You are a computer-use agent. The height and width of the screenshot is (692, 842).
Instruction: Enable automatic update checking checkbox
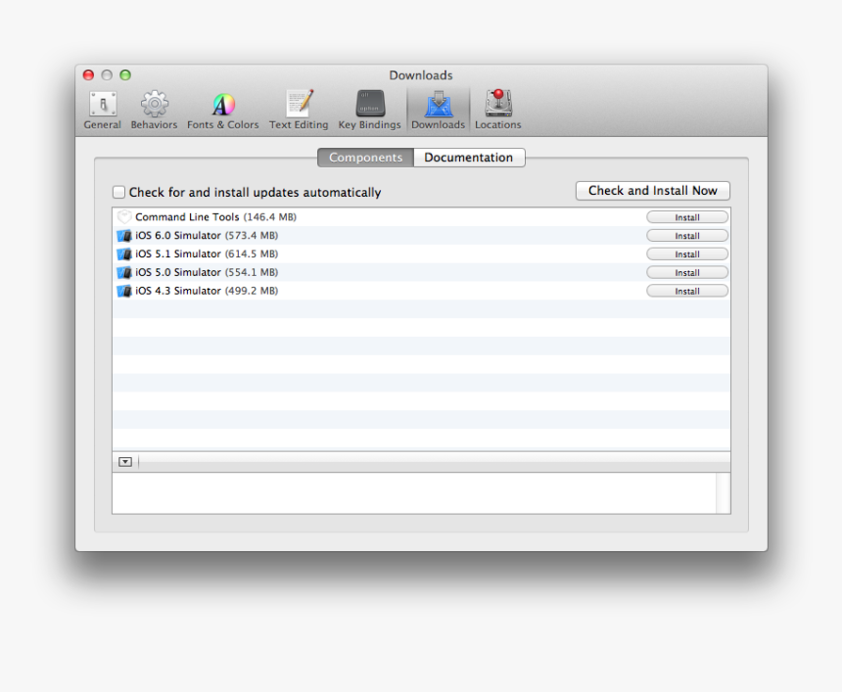118,192
